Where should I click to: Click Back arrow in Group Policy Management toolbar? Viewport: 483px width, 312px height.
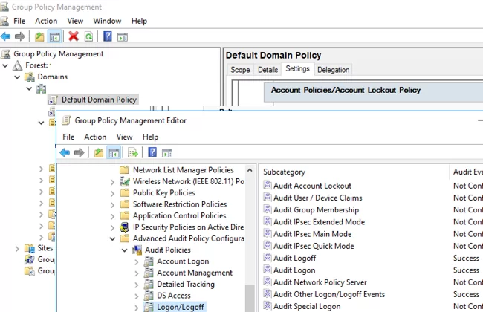coord(5,36)
